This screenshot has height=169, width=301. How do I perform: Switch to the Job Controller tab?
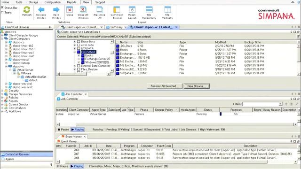point(74,94)
